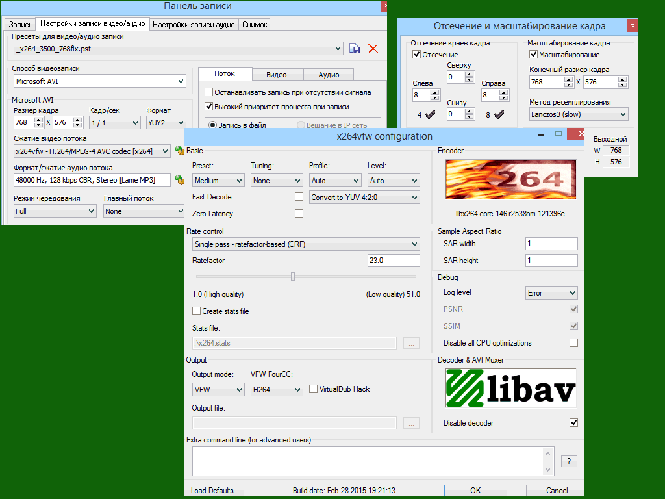Expand the Rate control mode dropdown
This screenshot has height=499, width=665.
307,244
